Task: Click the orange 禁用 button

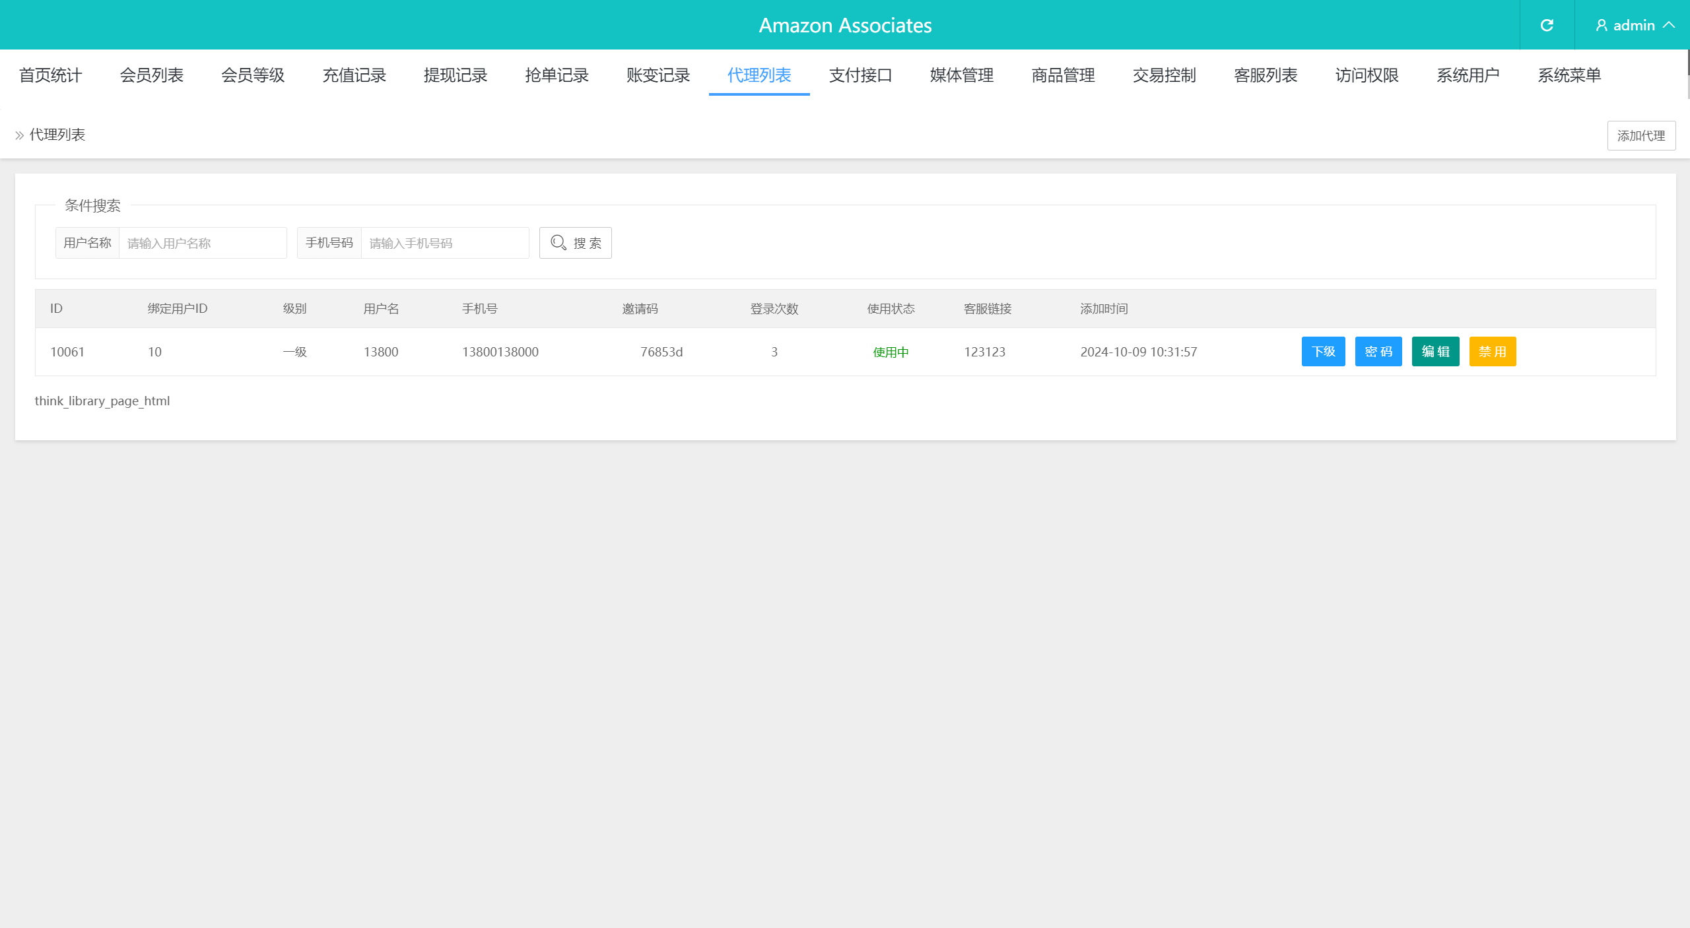Action: tap(1492, 352)
